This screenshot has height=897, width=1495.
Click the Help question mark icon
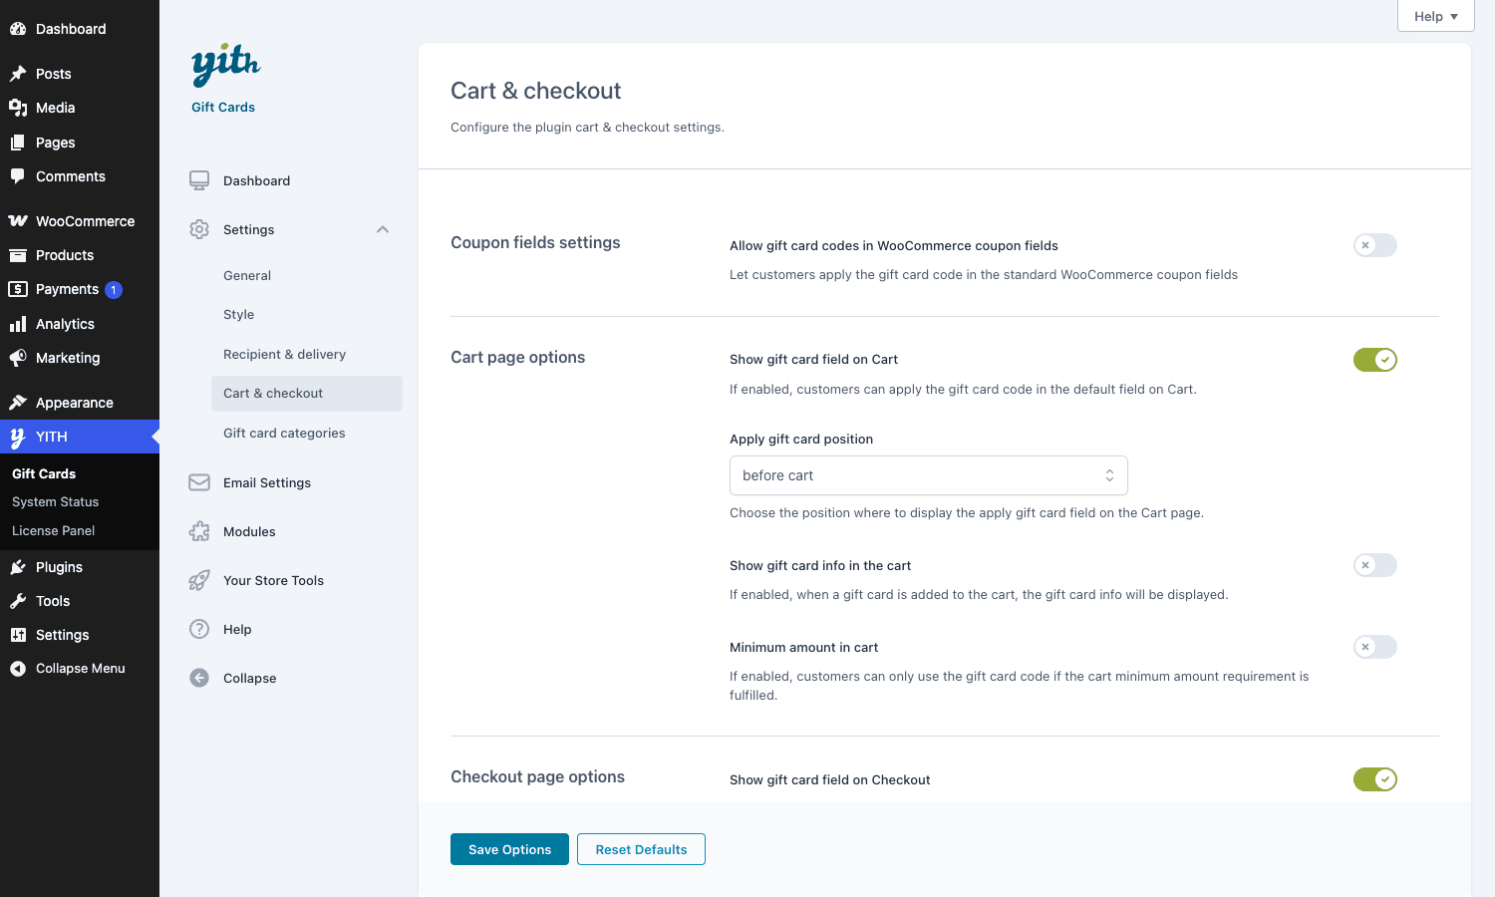199,629
